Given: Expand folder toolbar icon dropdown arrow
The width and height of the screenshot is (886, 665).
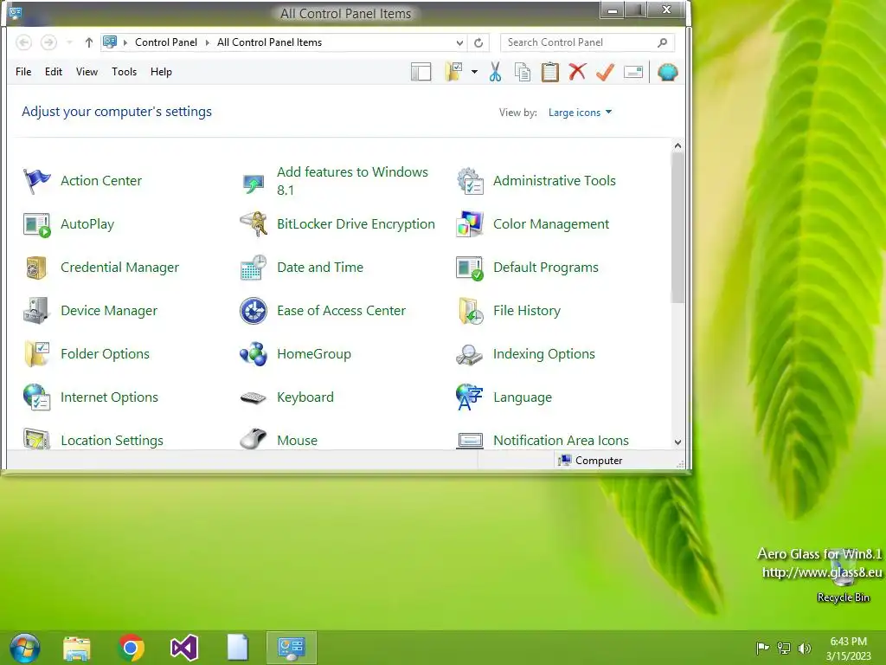Looking at the screenshot, I should pyautogui.click(x=474, y=73).
